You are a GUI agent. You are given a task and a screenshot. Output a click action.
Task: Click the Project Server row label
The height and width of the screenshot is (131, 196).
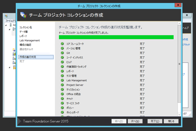[75, 85]
